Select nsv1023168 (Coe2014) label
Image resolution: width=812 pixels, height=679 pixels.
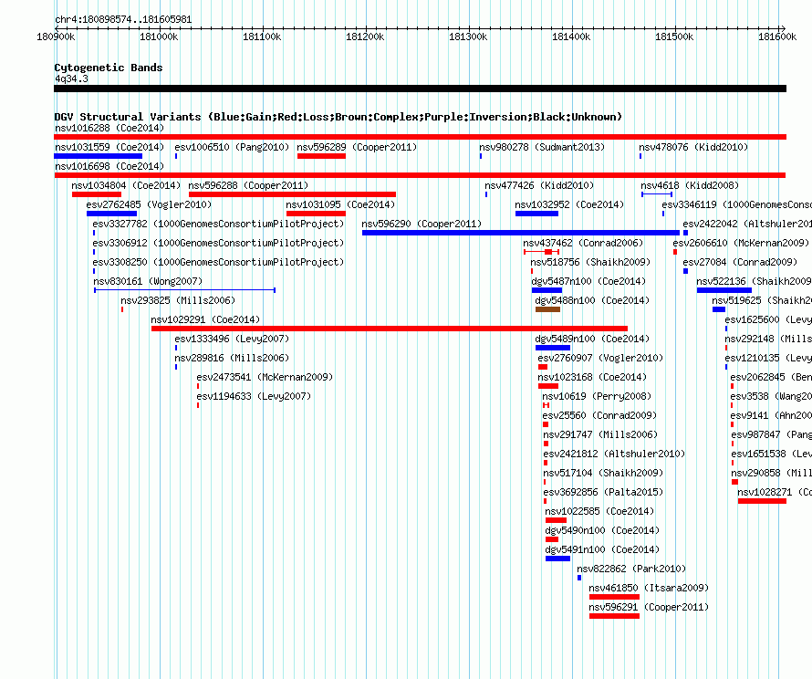pos(592,377)
